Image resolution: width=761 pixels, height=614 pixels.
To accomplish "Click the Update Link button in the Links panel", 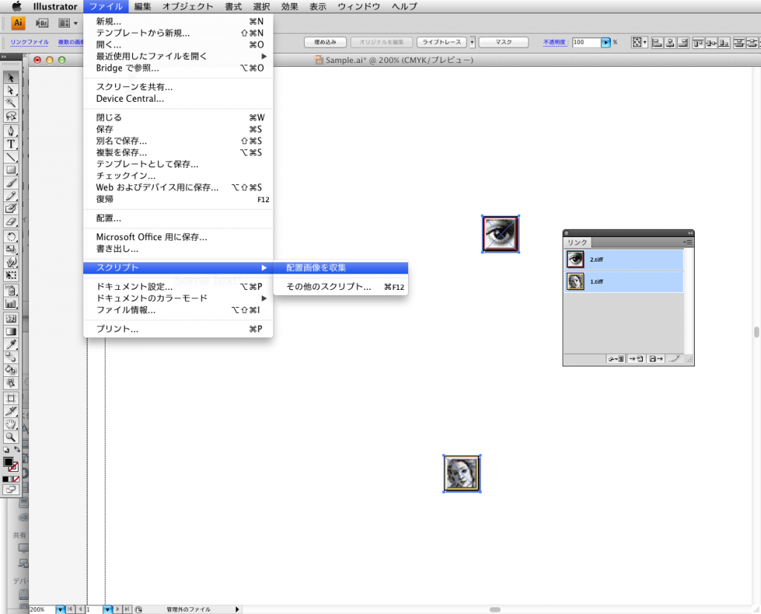I will point(655,359).
